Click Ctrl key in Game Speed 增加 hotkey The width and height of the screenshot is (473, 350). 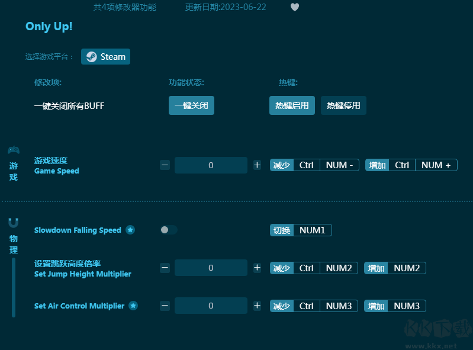tap(402, 165)
